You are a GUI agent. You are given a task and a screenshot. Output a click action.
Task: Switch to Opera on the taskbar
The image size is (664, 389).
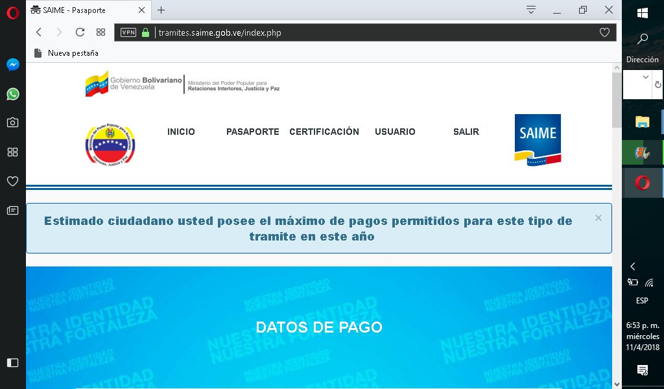(643, 183)
